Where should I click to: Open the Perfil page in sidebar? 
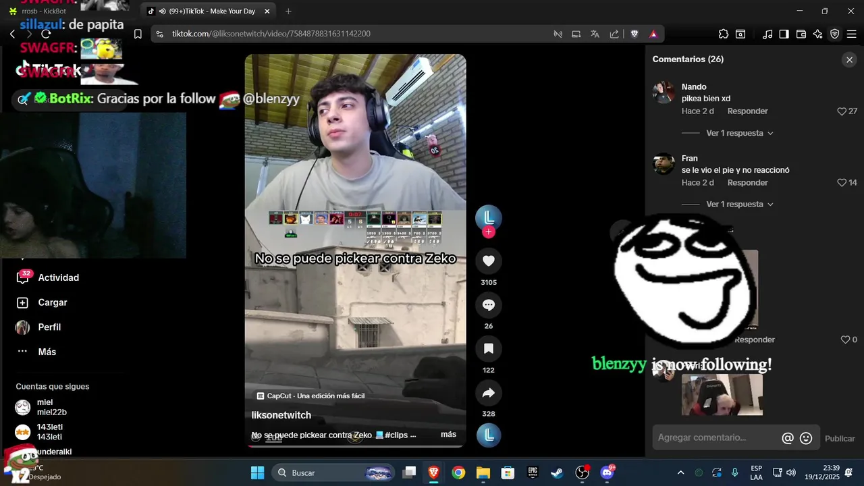[38, 327]
